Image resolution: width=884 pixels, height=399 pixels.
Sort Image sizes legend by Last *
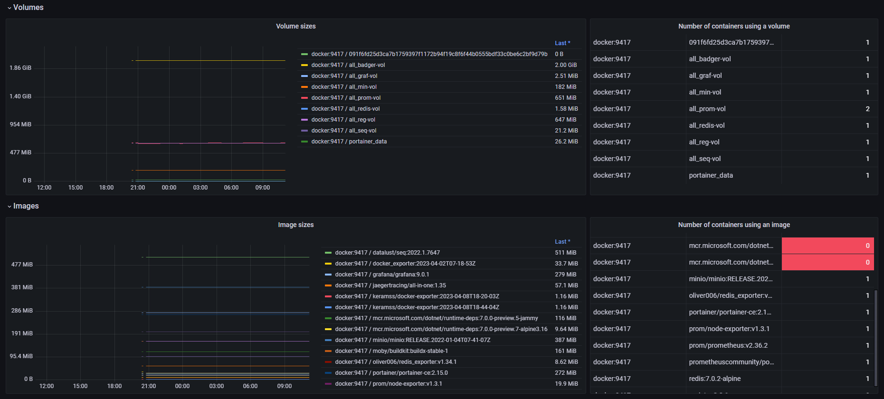(562, 242)
